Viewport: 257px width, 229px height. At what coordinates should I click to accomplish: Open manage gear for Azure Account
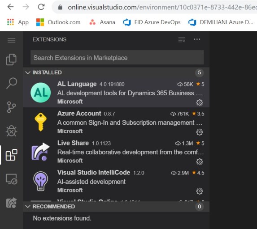[200, 132]
